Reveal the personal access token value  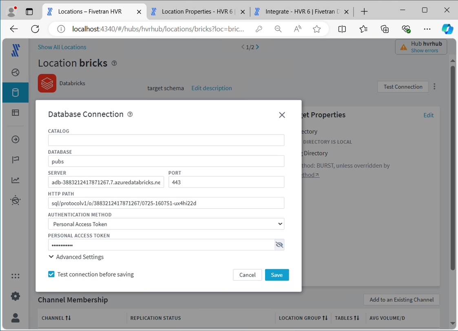point(279,245)
